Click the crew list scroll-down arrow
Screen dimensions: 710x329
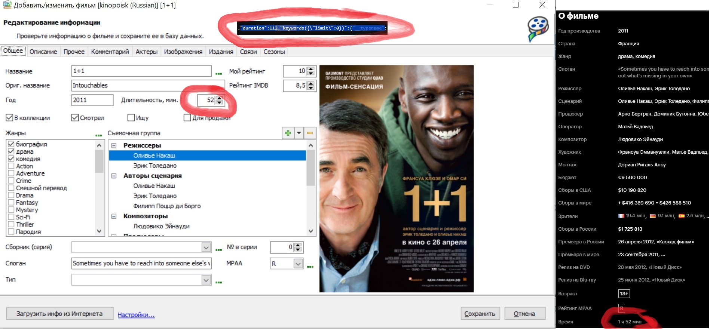pyautogui.click(x=311, y=231)
